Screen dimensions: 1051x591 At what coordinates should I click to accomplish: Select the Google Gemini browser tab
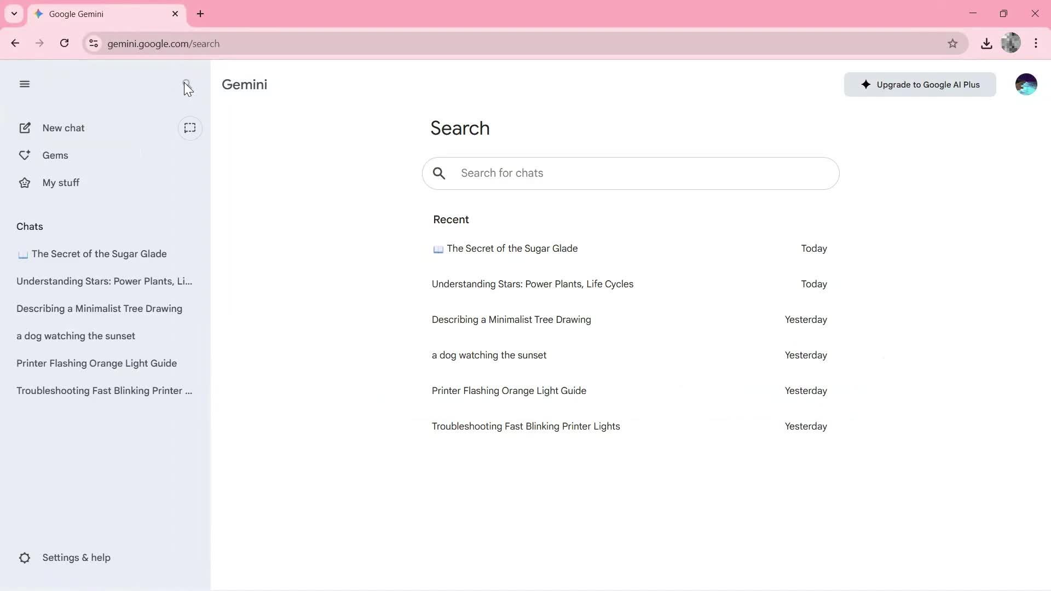88,14
